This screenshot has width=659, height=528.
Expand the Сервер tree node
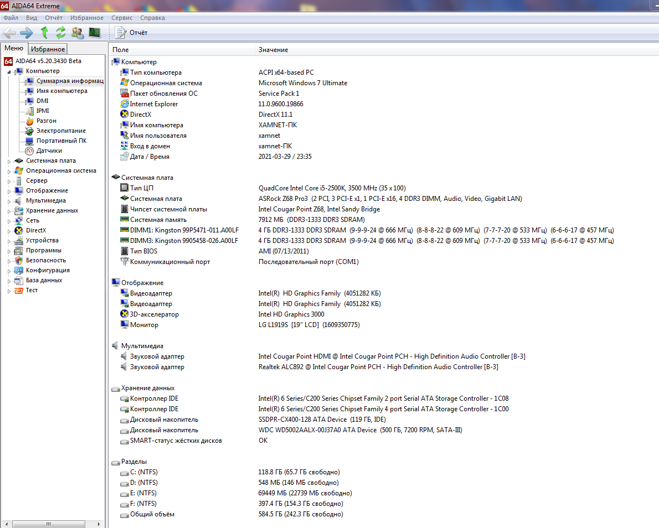coord(9,182)
